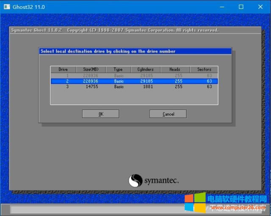Click the Heads column header
The width and height of the screenshot is (271, 216).
pos(175,69)
